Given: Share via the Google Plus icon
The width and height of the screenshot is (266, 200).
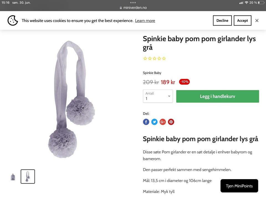Looking at the screenshot, I should coord(163,122).
